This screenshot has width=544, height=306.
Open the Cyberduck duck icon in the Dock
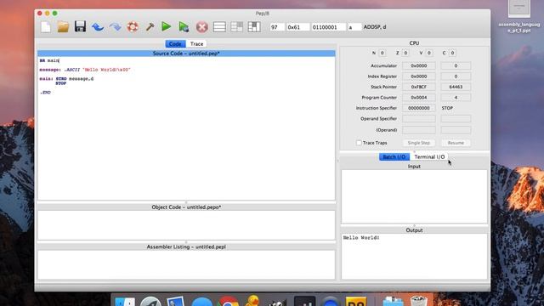pos(252,300)
